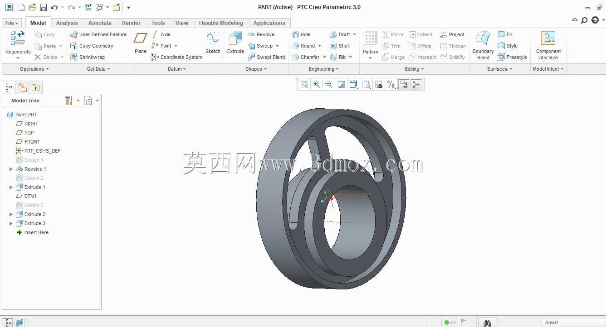Screen dimensions: 606x327
Task: Open the Tools tab
Action: coord(158,23)
